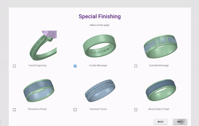Toggle the Brush/Satin Finish checkbox
The height and width of the screenshot is (126, 199).
pos(136,110)
